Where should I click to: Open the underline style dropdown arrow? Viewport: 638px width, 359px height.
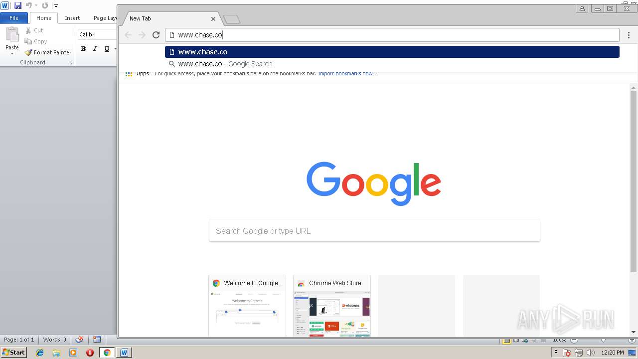tap(115, 49)
